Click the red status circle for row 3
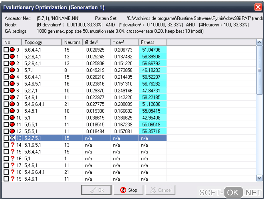This screenshot has width=264, height=199. (x=12, y=70)
